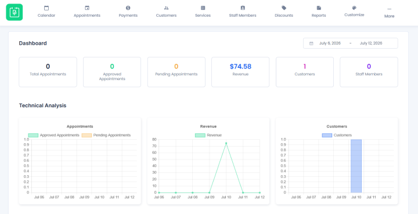
Task: Click the Approved Appointments stat card
Action: tap(112, 72)
